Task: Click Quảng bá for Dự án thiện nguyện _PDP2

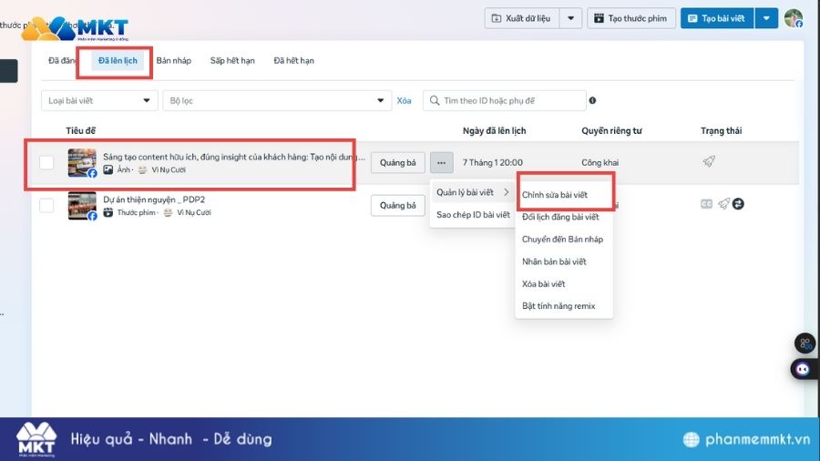Action: [x=398, y=205]
